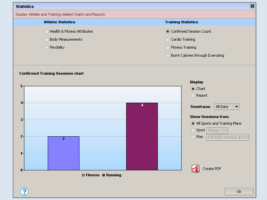Select Chart display option

193,89
